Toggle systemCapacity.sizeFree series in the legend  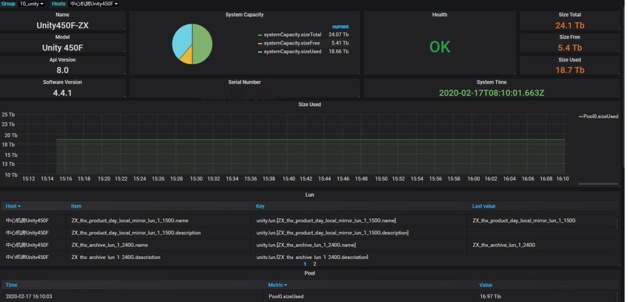point(292,43)
